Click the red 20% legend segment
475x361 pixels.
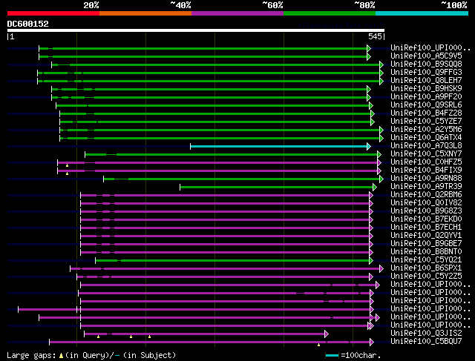(53, 13)
